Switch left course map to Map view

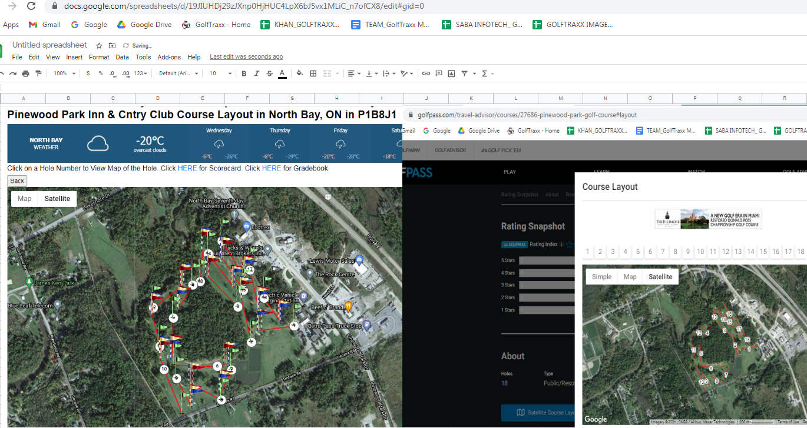[25, 199]
